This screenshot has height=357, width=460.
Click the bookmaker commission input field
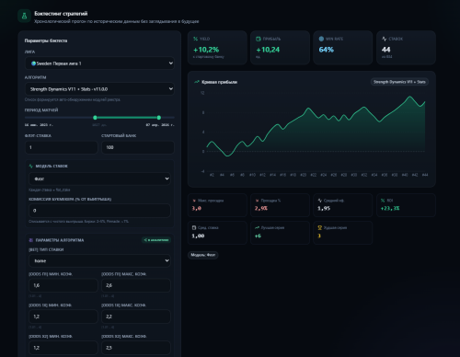pos(99,211)
